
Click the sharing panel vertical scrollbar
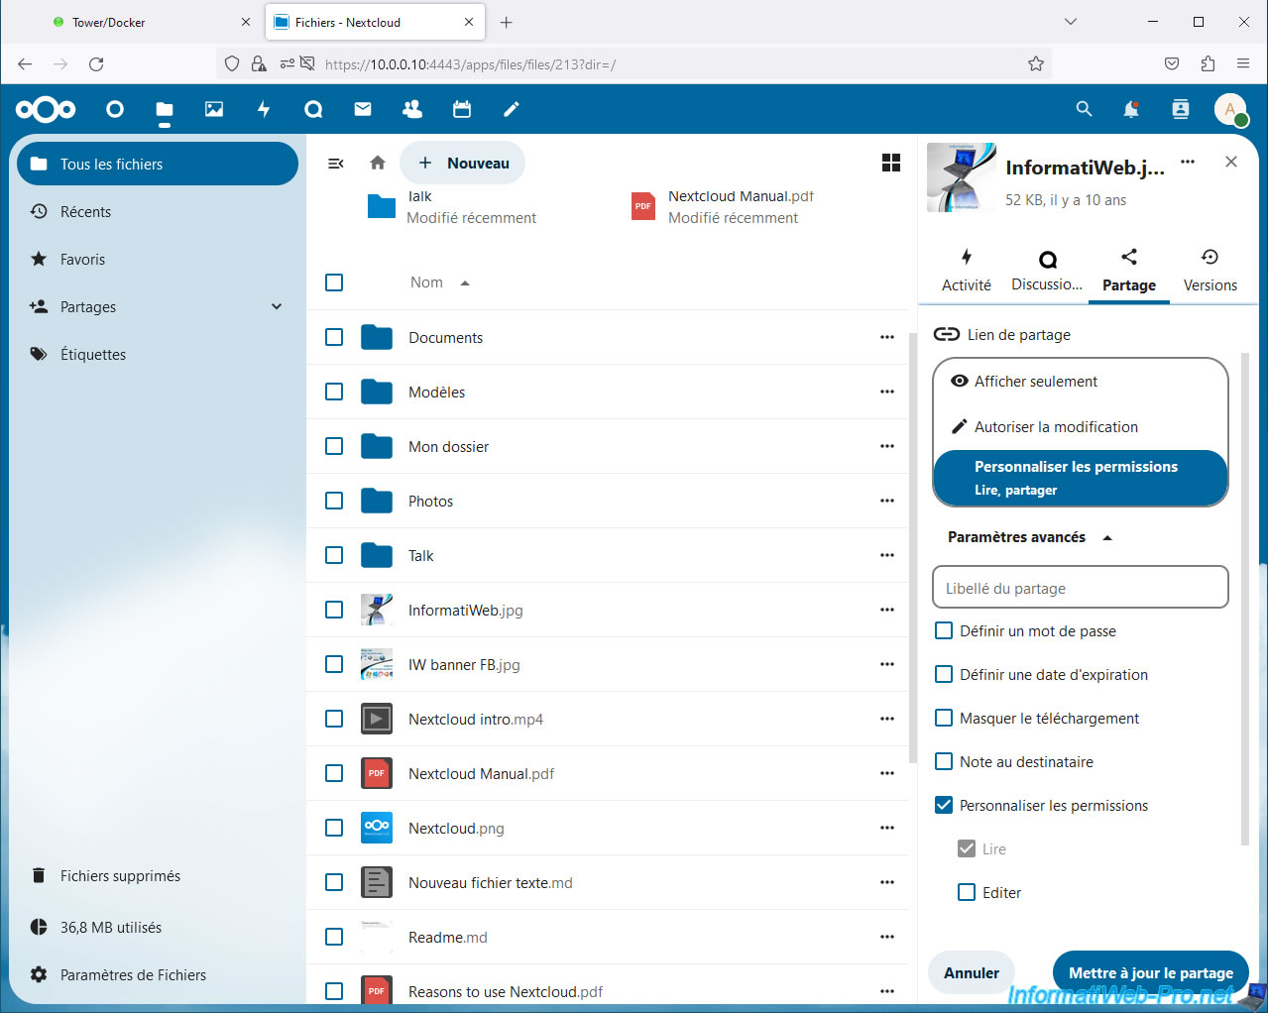[1245, 595]
